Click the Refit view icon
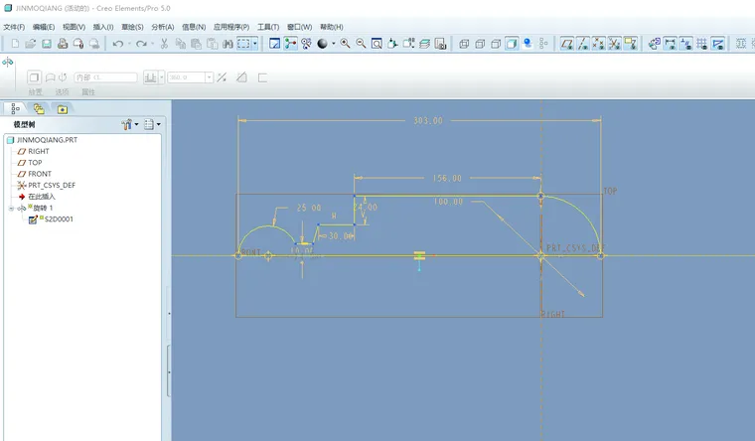The width and height of the screenshot is (755, 441). (377, 44)
